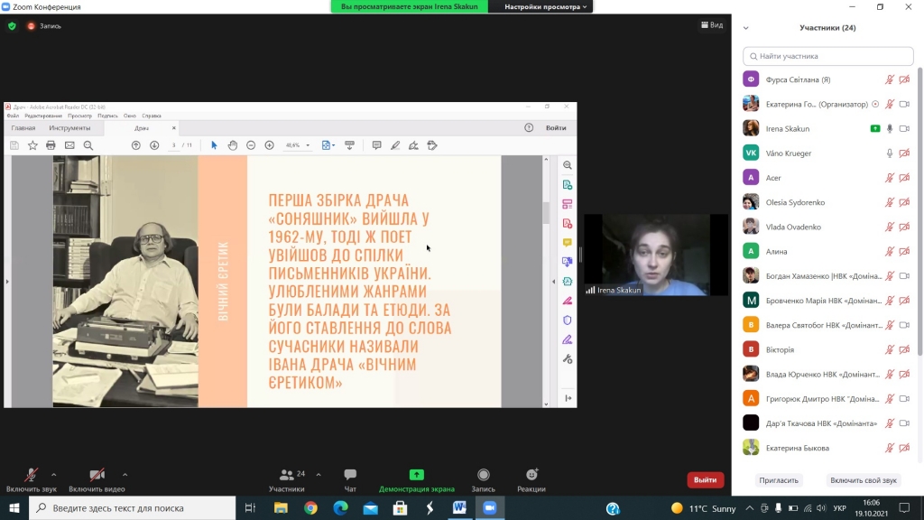
Task: Click the page number field in Acrobat
Action: click(173, 145)
